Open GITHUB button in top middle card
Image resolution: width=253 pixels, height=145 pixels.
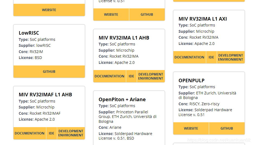[147, 15]
